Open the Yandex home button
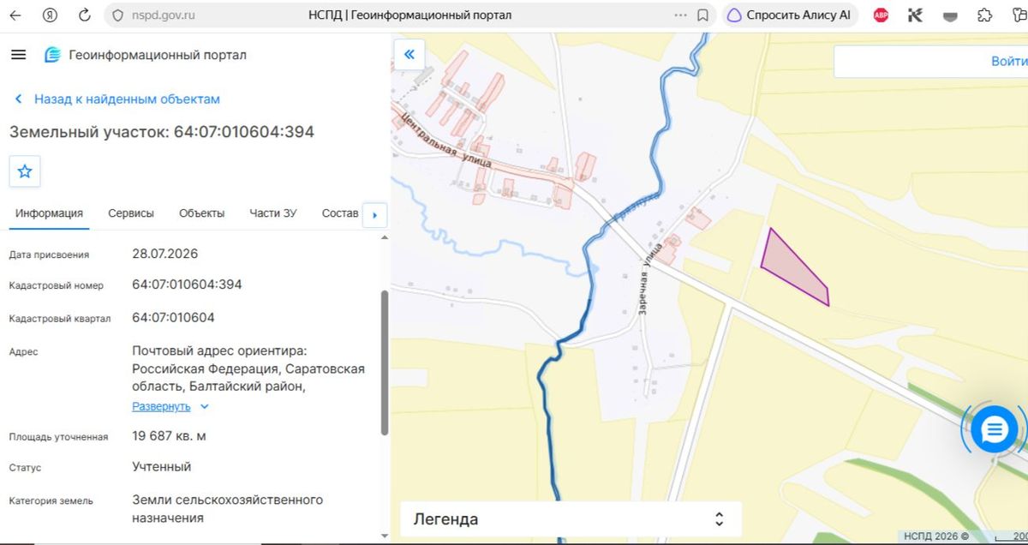The image size is (1028, 545). [50, 15]
